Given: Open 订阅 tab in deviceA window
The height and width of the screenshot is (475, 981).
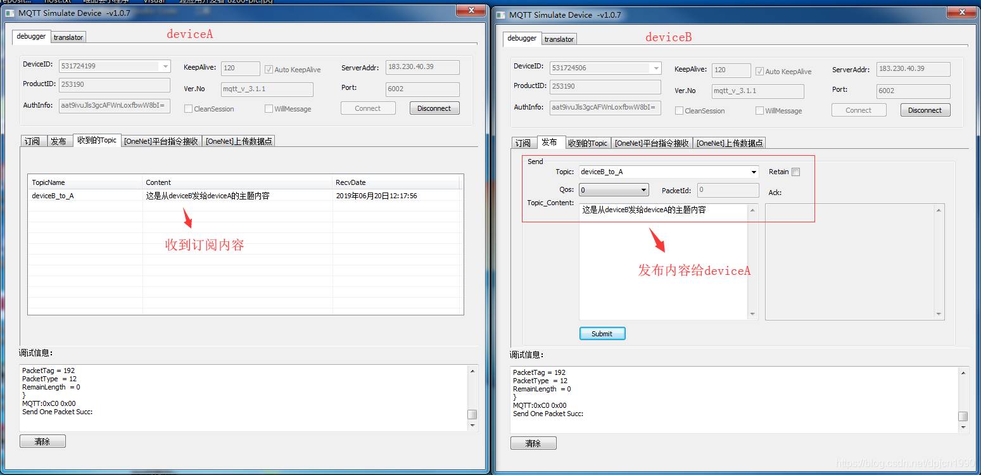Looking at the screenshot, I should coord(32,141).
